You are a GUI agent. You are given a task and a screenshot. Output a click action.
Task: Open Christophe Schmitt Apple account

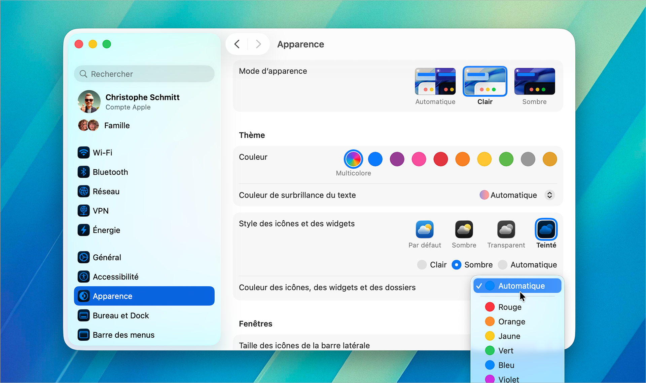tap(142, 101)
